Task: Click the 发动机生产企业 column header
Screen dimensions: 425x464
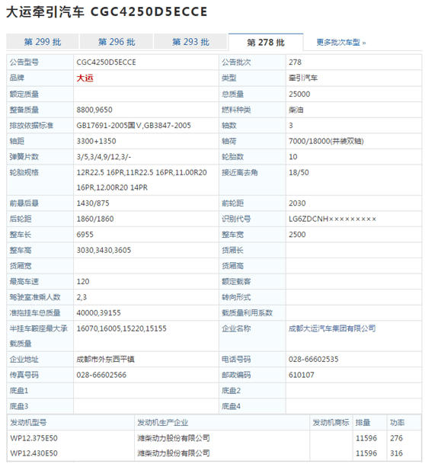Action: pos(163,422)
